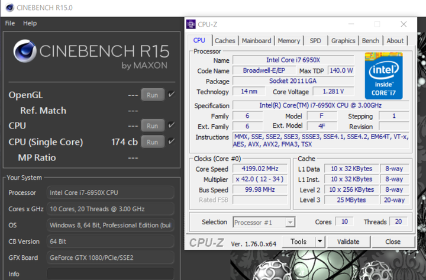Click the Instructions list starting 'MMX, SSE'

321,140
